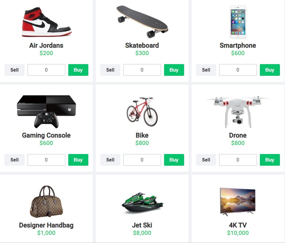Sell a Gaming Console
The height and width of the screenshot is (243, 285).
click(x=14, y=160)
